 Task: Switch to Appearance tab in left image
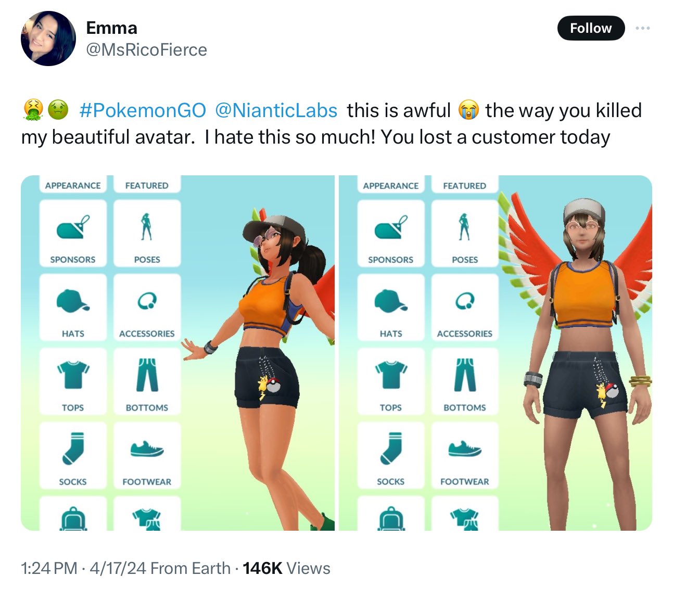pos(73,185)
